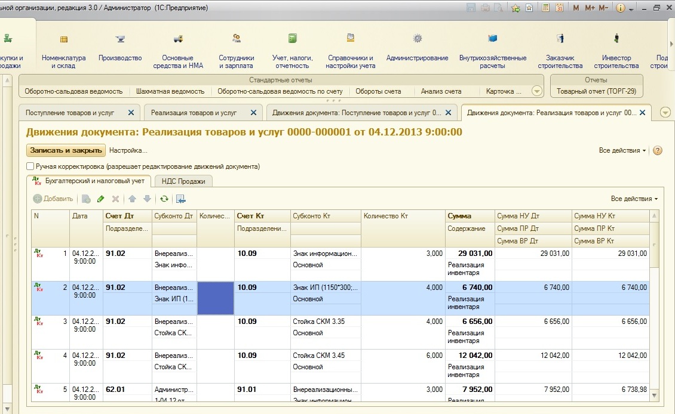The width and height of the screenshot is (675, 414).
Task: Click the help question mark icon
Action: [x=658, y=151]
